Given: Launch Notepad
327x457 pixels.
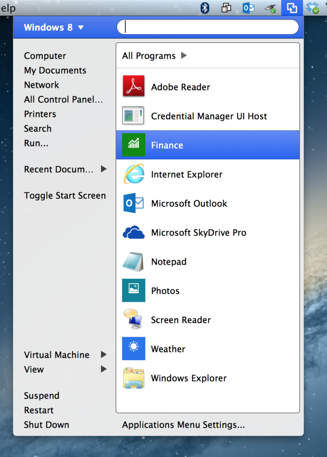Looking at the screenshot, I should click(x=169, y=262).
